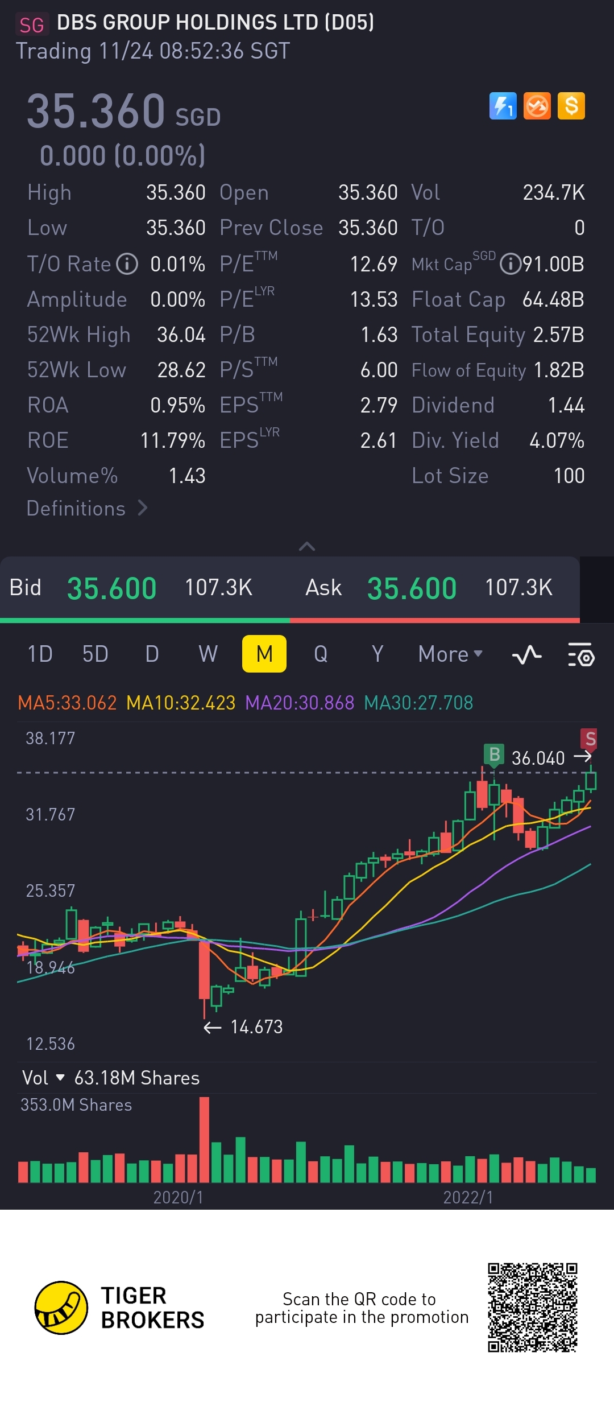Tap the Float Cap 64.48B value

553,299
